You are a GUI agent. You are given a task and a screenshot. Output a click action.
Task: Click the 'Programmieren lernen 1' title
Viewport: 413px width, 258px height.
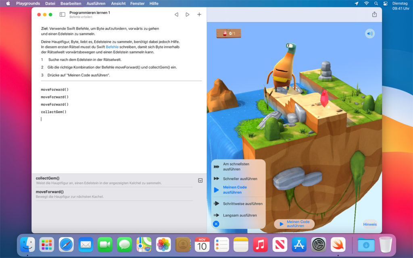coord(90,12)
